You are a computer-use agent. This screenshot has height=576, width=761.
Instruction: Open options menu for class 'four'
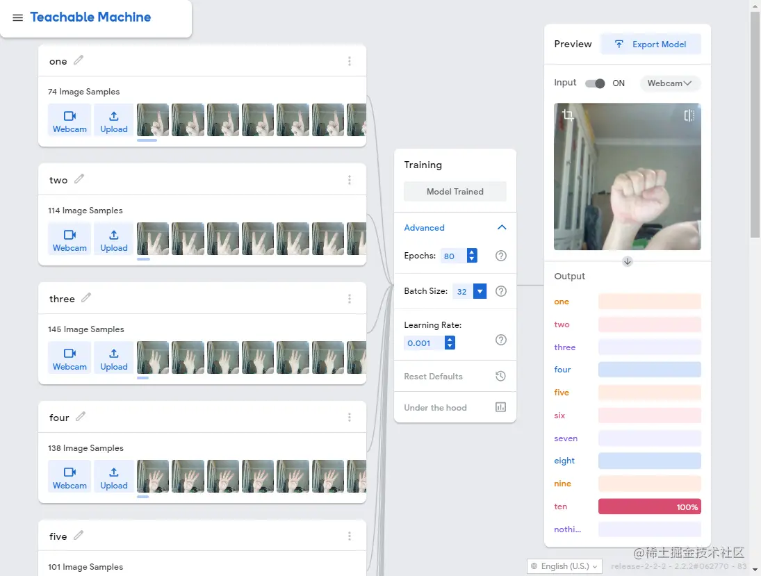tap(350, 418)
